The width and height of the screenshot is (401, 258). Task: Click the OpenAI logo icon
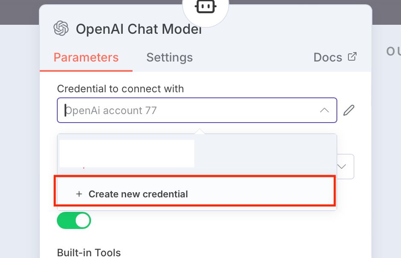point(61,29)
